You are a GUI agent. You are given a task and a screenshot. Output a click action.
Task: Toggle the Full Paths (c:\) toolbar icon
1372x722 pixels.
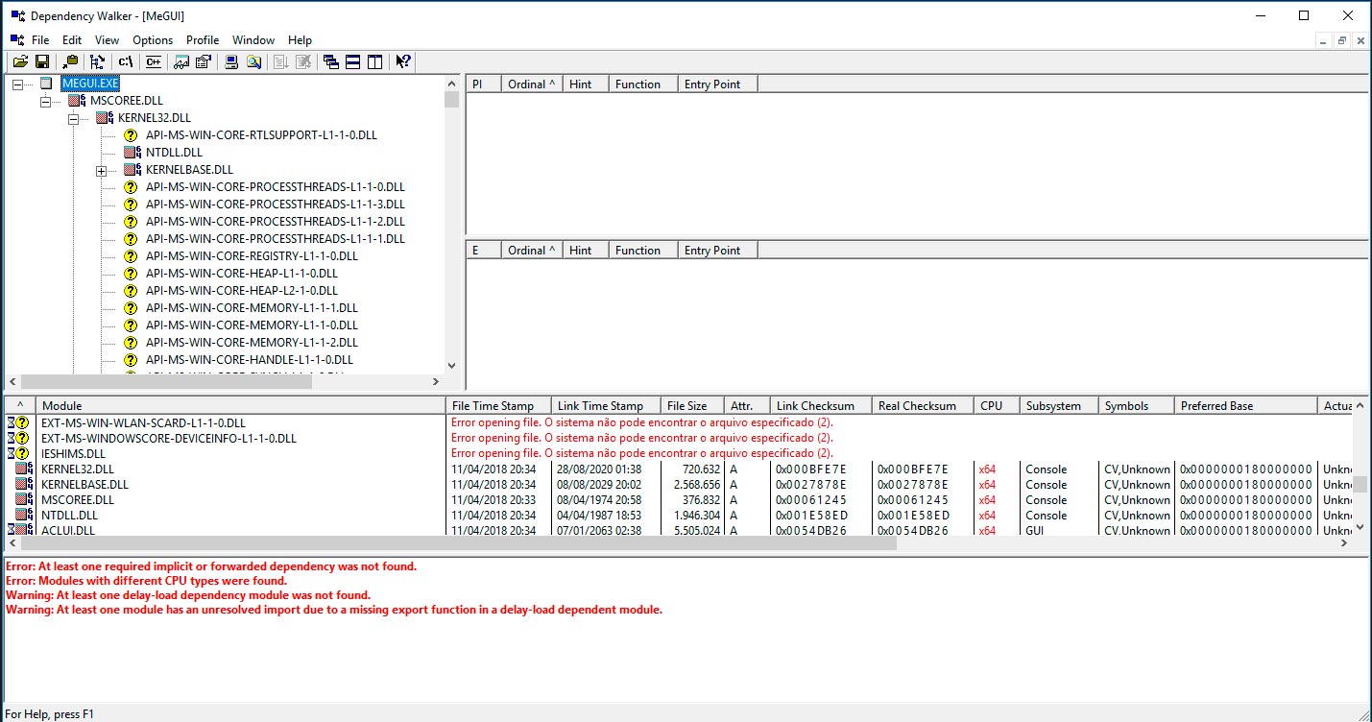coord(126,61)
